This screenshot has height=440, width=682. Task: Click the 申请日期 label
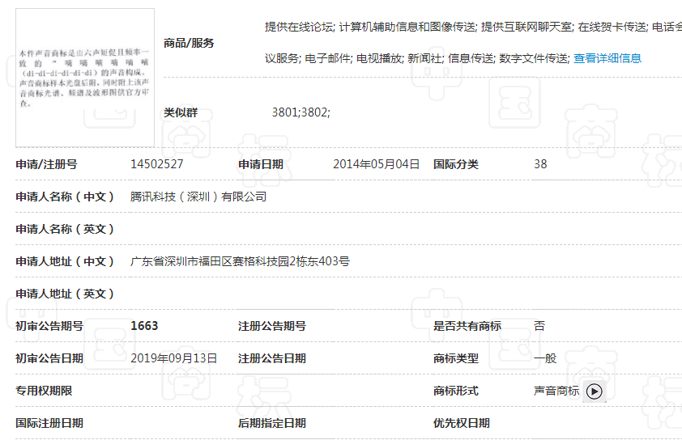tap(261, 164)
